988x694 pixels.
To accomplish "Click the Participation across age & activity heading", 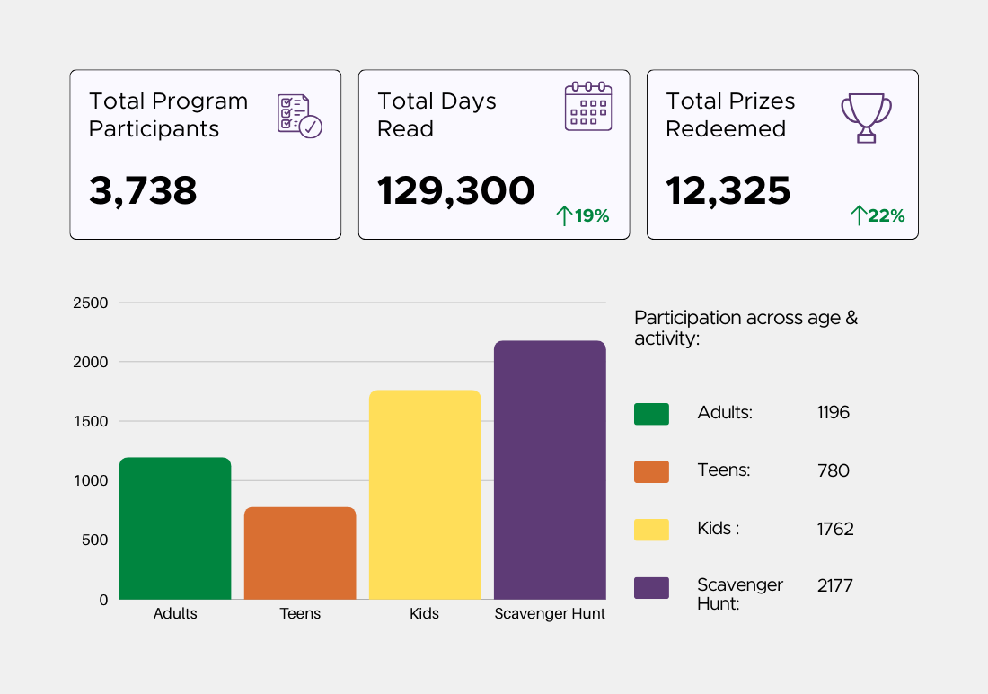I will point(745,328).
